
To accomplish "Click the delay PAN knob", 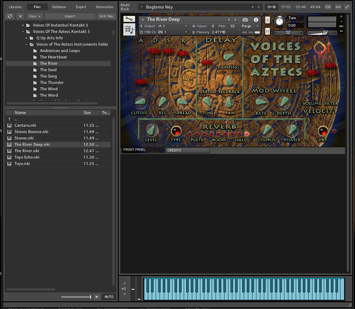I will (x=229, y=102).
